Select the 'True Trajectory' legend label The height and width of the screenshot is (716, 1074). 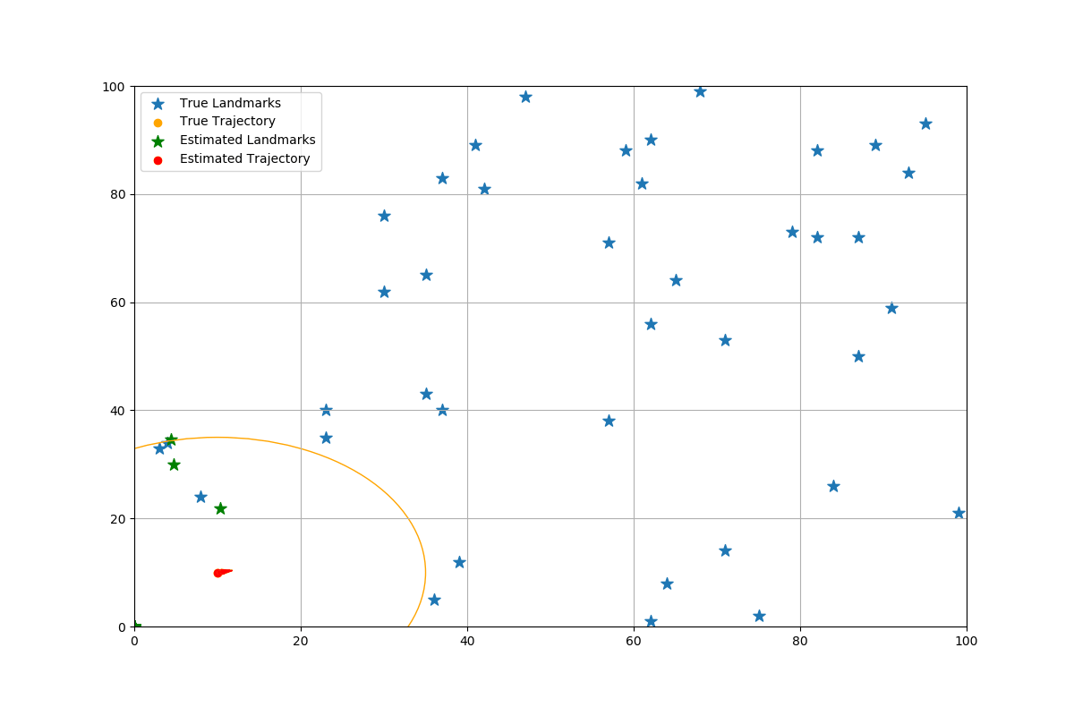click(227, 122)
